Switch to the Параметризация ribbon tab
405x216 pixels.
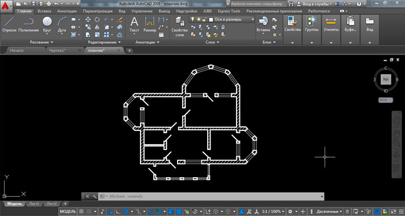pyautogui.click(x=98, y=11)
